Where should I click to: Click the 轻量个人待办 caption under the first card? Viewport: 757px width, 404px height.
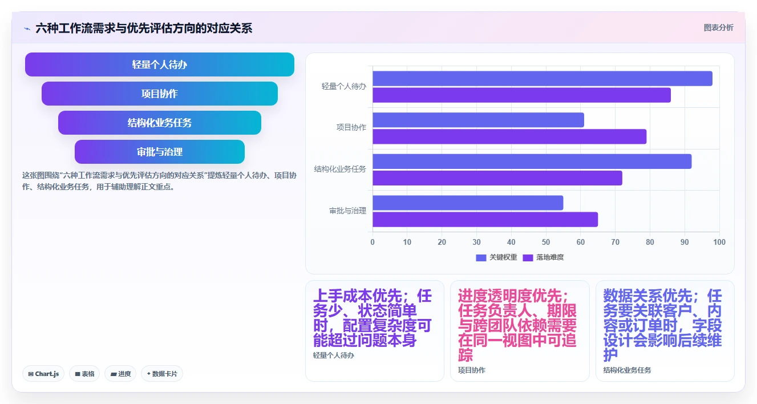coord(334,355)
